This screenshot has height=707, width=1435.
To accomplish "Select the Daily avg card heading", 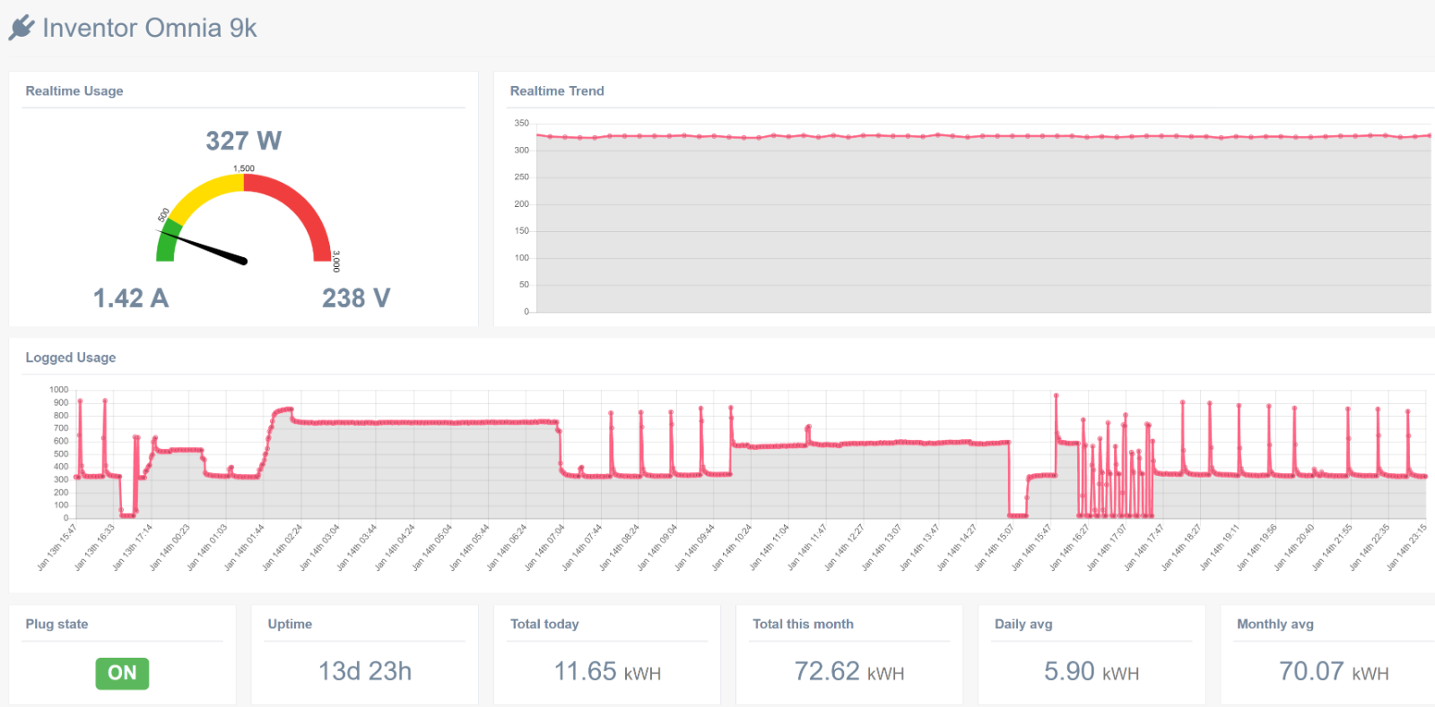I will coord(1023,624).
